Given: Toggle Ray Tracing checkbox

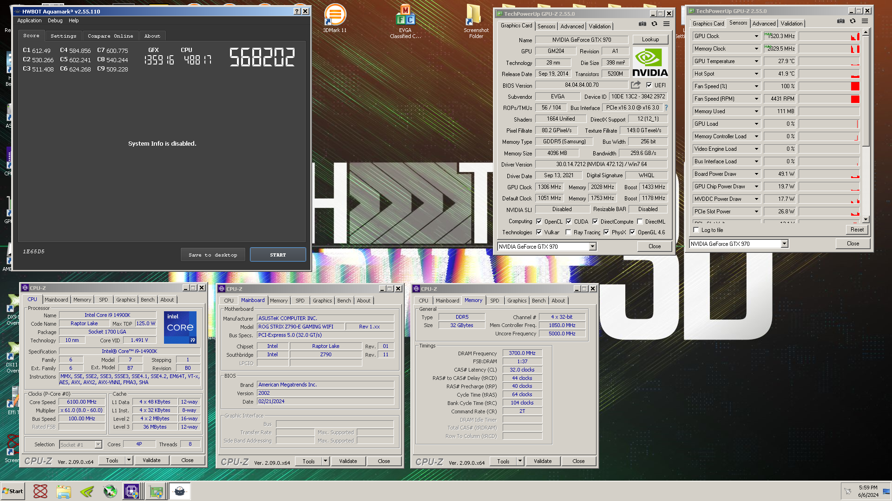Looking at the screenshot, I should tap(568, 232).
